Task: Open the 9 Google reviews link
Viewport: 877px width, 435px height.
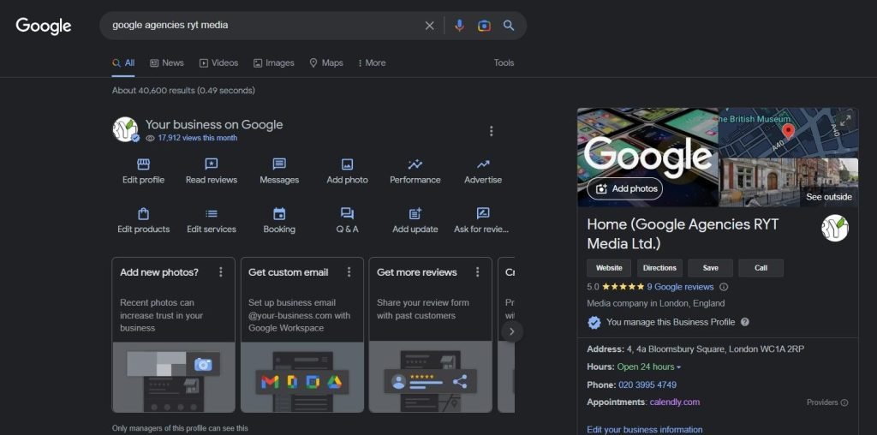Action: pyautogui.click(x=680, y=287)
